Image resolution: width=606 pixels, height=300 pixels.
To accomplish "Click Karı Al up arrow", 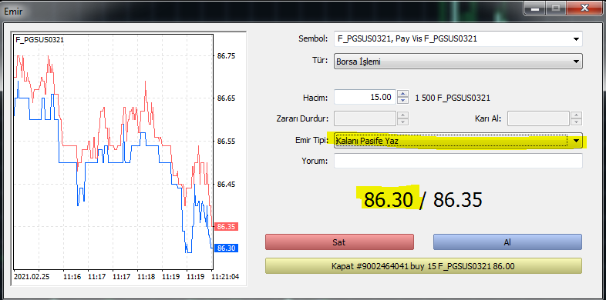I will [577, 115].
